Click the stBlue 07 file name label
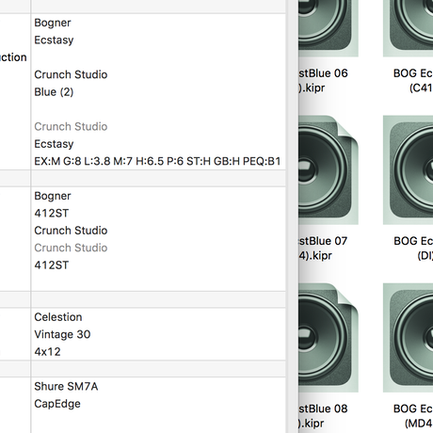Image resolution: width=433 pixels, height=433 pixels. pos(323,249)
